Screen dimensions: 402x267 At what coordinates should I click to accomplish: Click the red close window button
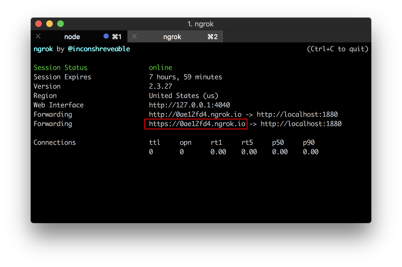click(38, 24)
